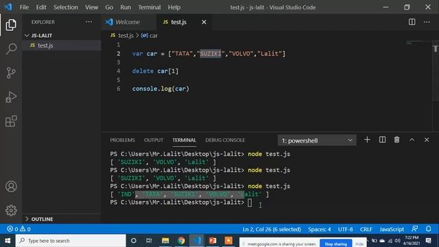Open the Go menu

coord(109,8)
